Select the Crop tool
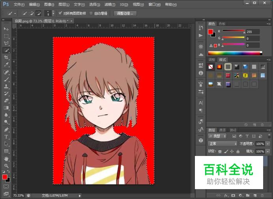 6,58
